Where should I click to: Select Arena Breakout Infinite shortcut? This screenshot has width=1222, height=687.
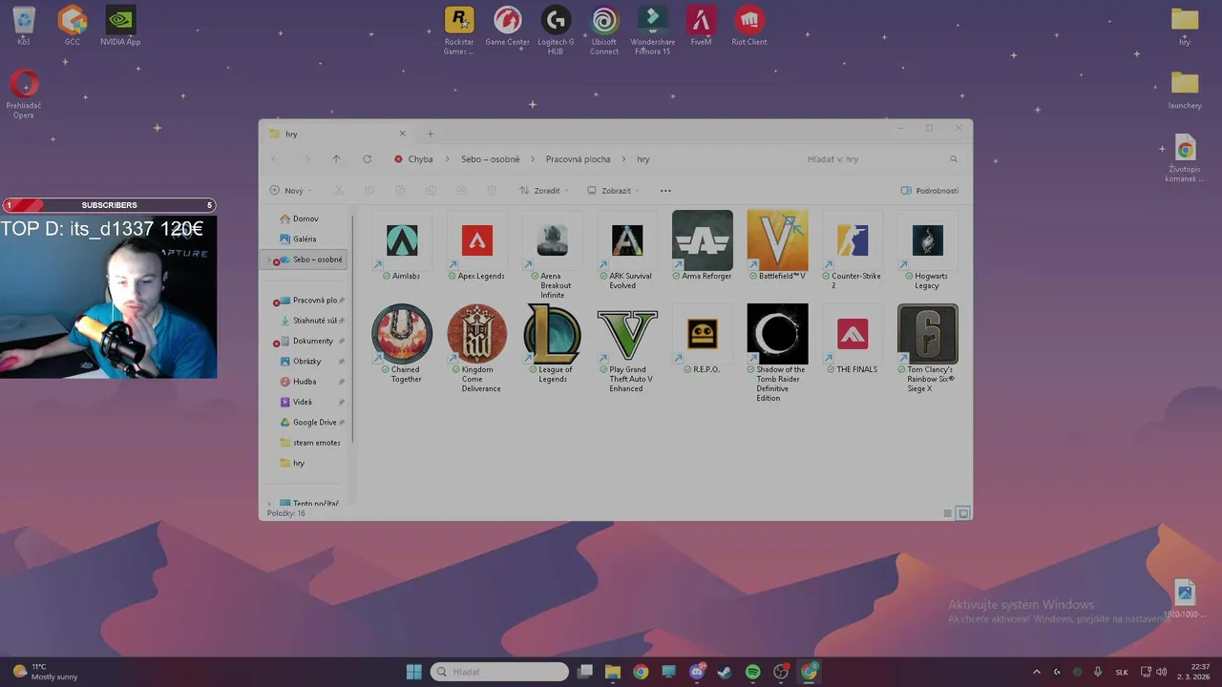coord(552,256)
